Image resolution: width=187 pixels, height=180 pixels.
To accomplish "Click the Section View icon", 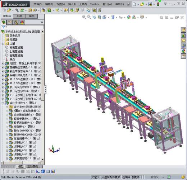I will pos(99,17).
